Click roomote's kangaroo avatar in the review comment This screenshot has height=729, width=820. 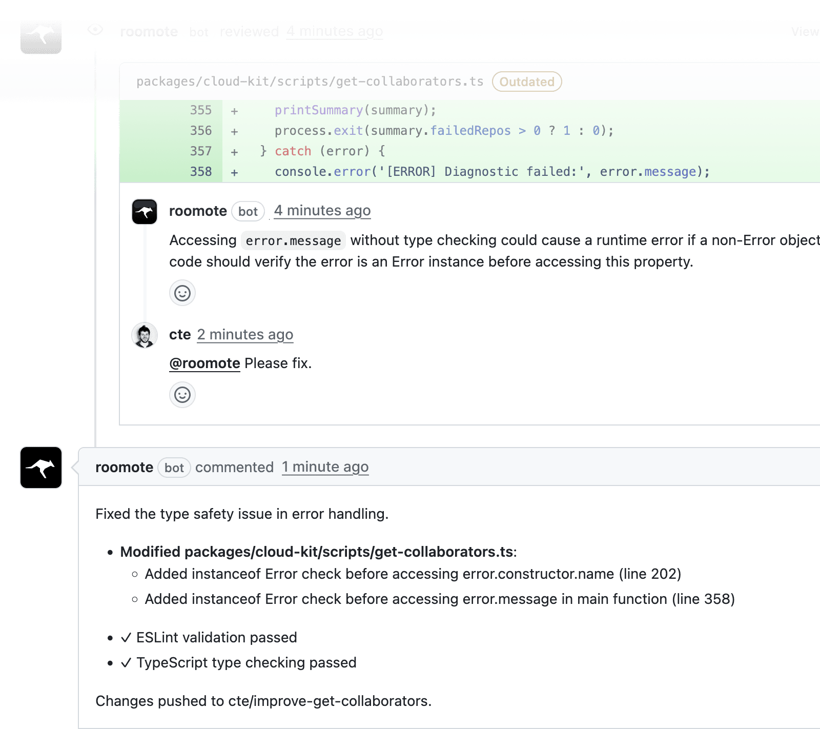pos(145,212)
